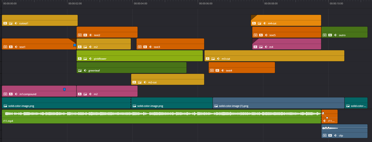Click the title icon on blue clip audio item
This screenshot has height=142, width=372.
click(x=325, y=135)
